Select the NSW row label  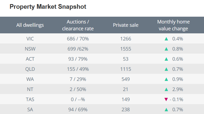point(30,49)
